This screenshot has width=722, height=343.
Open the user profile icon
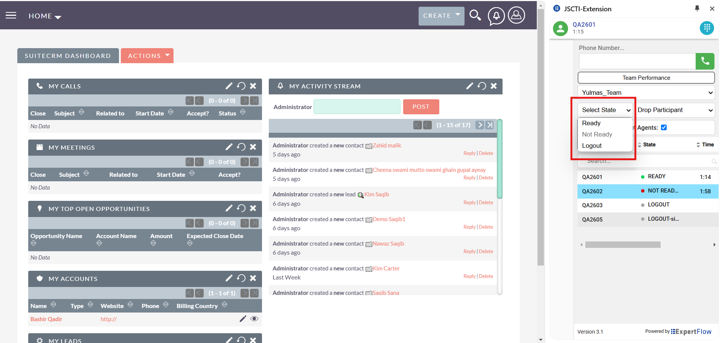coord(516,15)
